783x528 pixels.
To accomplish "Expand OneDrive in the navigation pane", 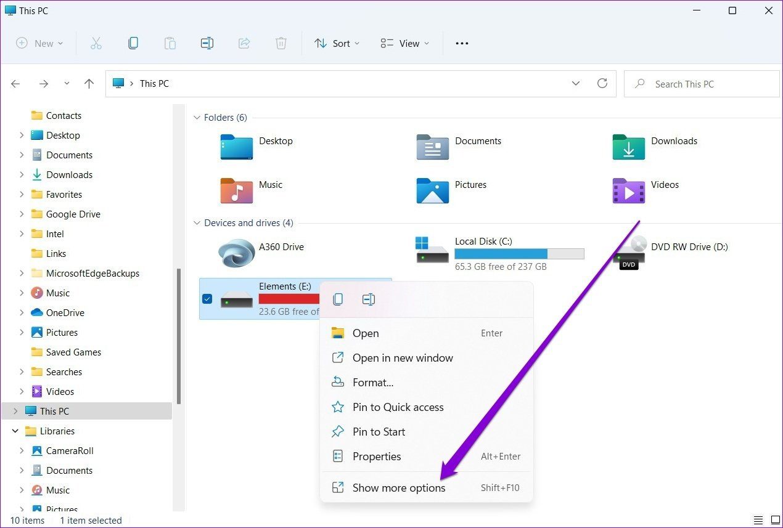I will click(x=22, y=313).
